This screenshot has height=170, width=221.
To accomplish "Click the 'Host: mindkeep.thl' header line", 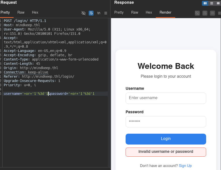I will (22, 25).
